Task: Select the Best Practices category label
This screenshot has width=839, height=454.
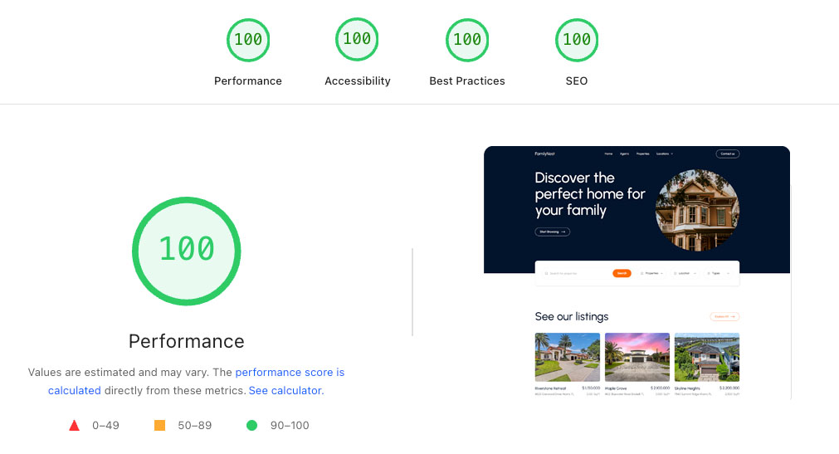Action: point(467,81)
